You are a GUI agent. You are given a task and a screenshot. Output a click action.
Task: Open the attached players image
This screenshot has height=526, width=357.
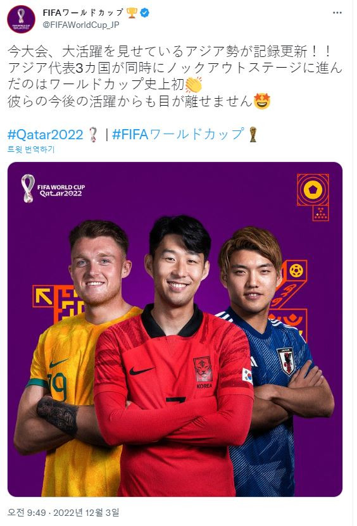pos(175,329)
